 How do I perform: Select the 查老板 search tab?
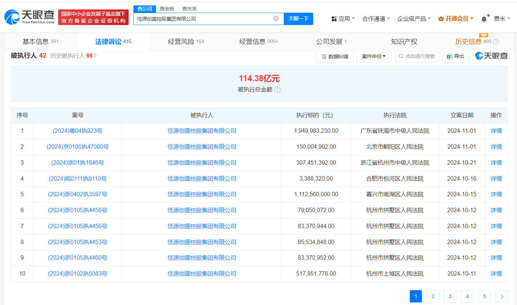coord(167,9)
